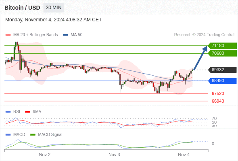The image size is (238, 161).
Task: Toggle the 9MA legend entry
Action: 33,111
